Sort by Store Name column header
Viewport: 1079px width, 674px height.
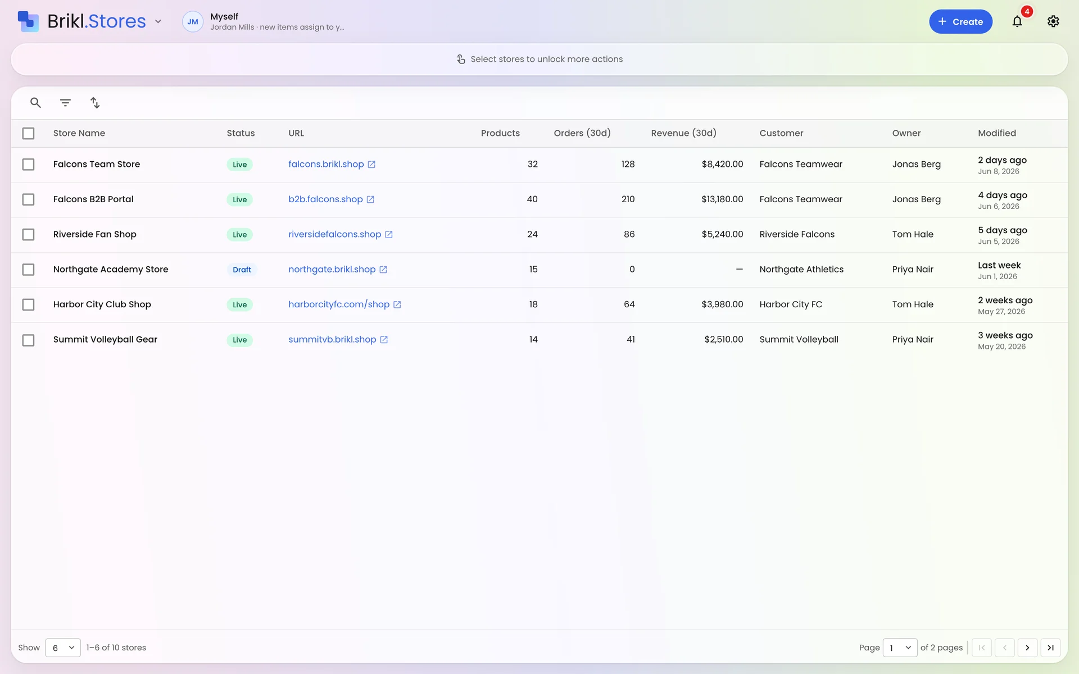(x=79, y=133)
